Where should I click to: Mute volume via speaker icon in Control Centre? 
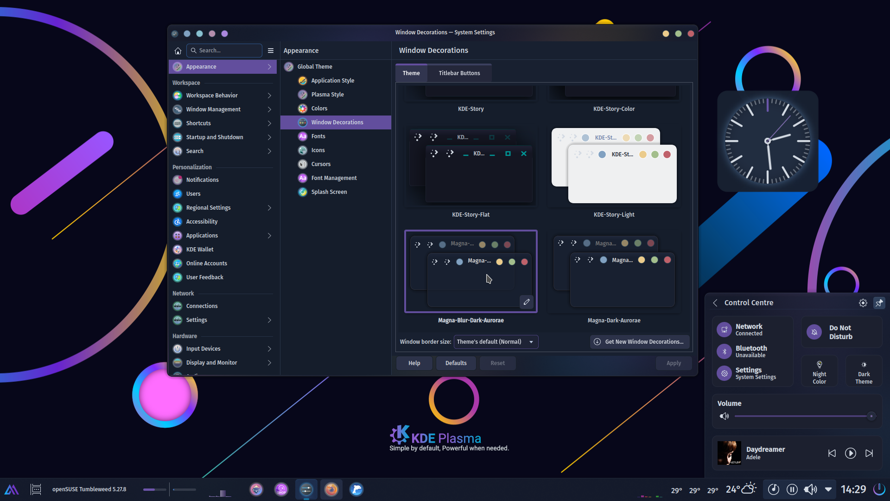(724, 416)
